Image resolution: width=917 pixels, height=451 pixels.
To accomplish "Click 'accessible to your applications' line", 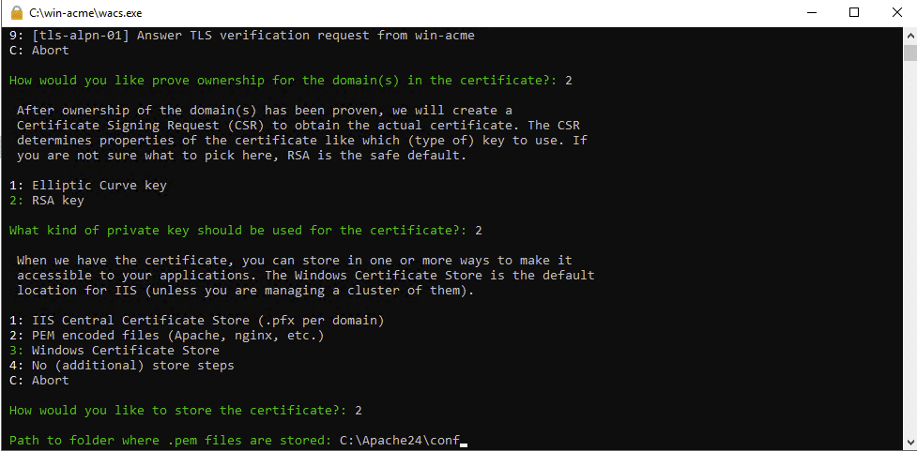I will 305,275.
